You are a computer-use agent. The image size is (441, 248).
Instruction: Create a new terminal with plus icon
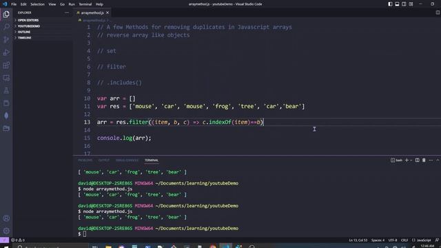click(x=407, y=161)
